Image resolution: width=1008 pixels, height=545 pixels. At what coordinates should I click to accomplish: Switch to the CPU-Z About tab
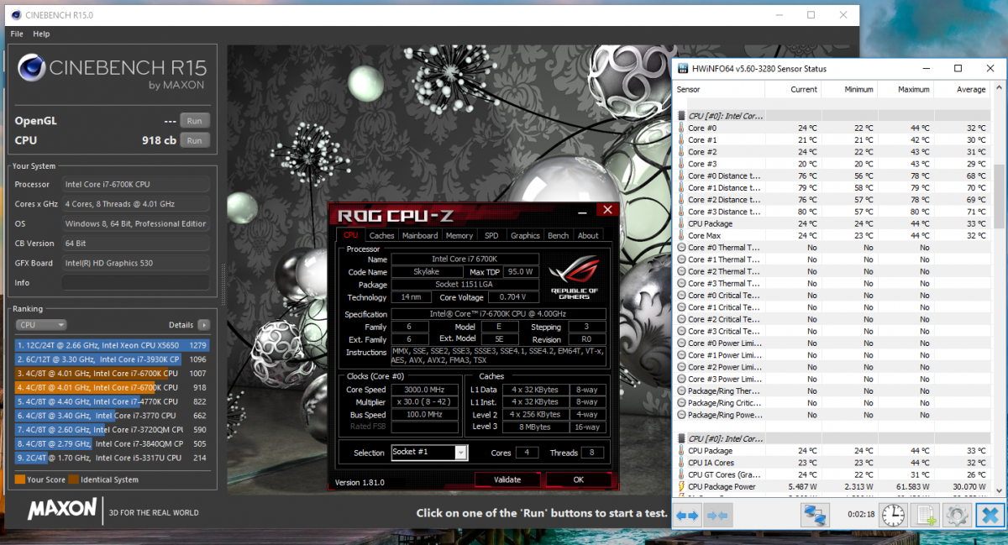(588, 235)
